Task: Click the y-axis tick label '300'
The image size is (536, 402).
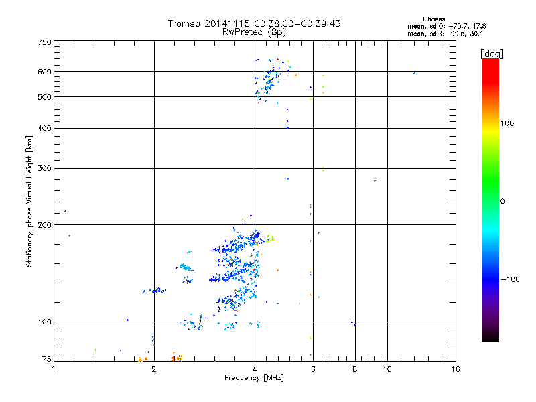Action: click(44, 168)
